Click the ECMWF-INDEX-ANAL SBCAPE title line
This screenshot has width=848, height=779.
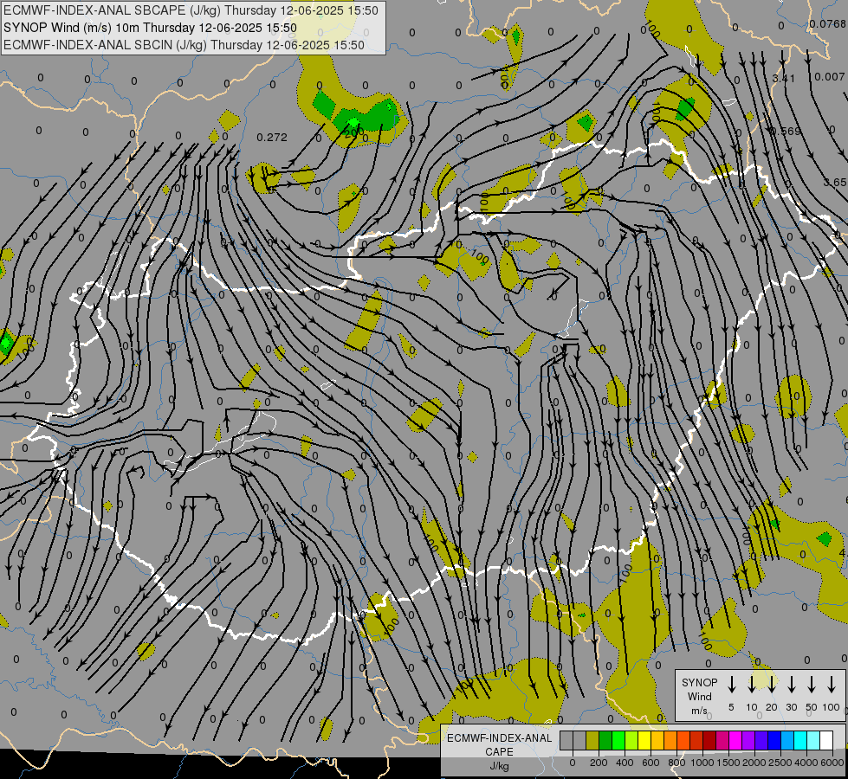click(x=191, y=10)
